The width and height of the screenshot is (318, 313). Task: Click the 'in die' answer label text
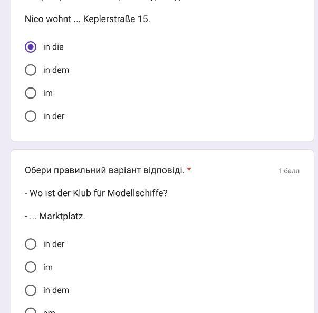click(53, 47)
